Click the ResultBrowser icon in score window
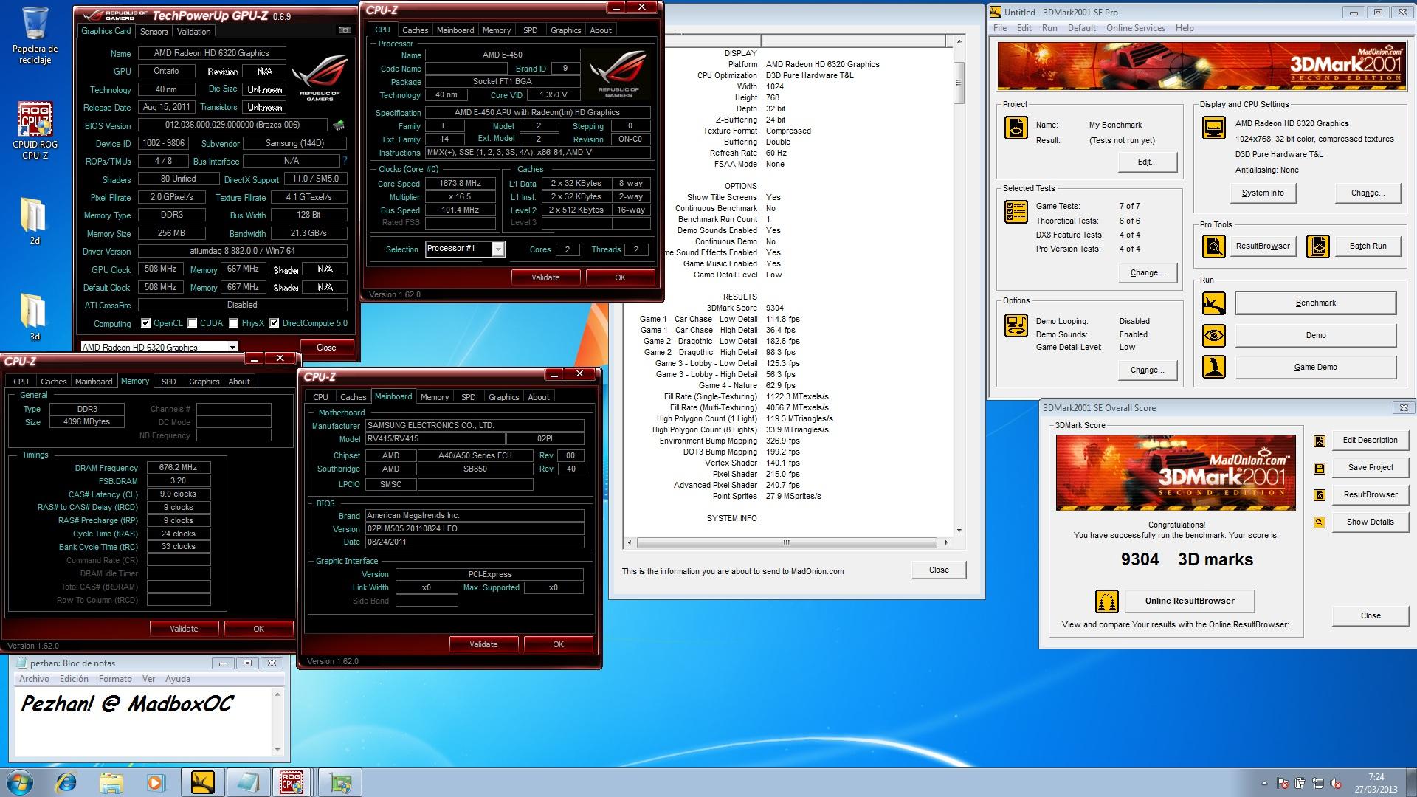1417x797 pixels. tap(1319, 495)
